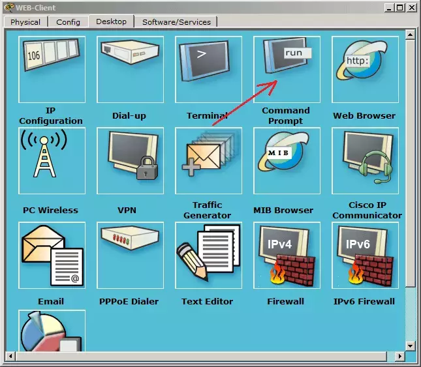
Task: Open the Software/Services tab
Action: 176,22
